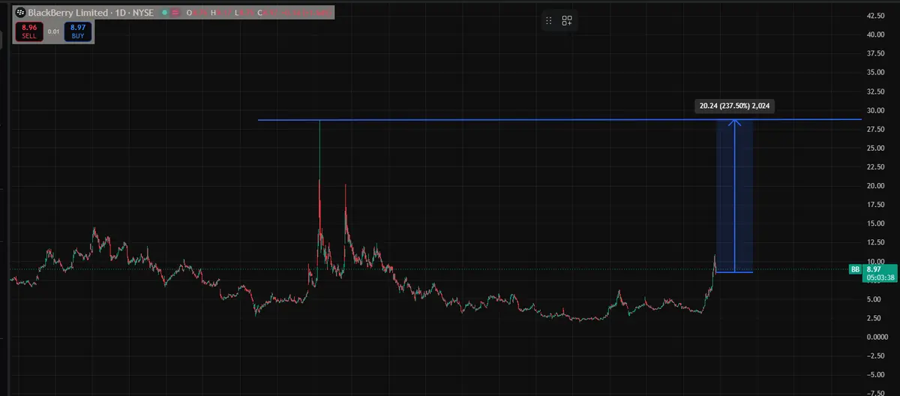Click the 0.01 spread value
This screenshot has height=396, width=900.
tap(53, 31)
